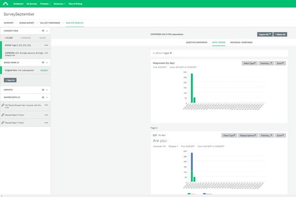Screen dimensions: 296x197
Task: Click green legend swatch below Are you chart
Action: click(x=189, y=194)
